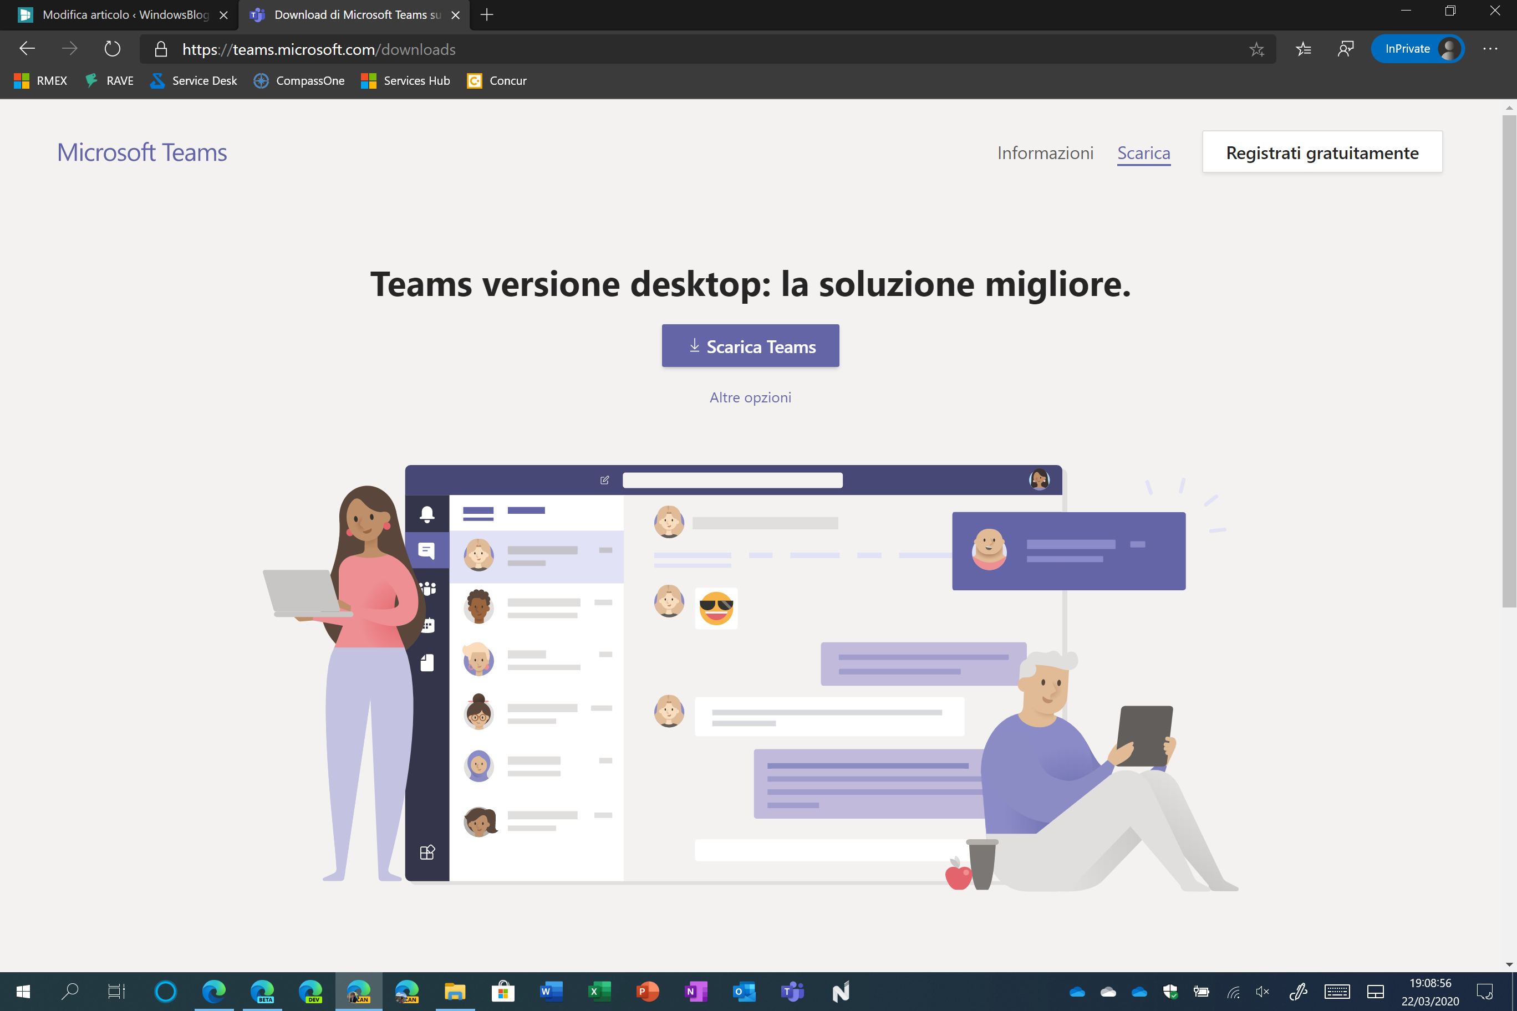Open Task View on taskbar
Screen dimensions: 1517x1011
pyautogui.click(x=117, y=992)
